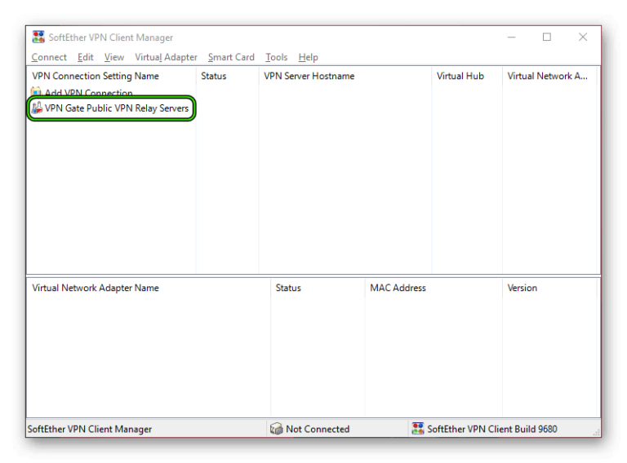
Task: Click the Virtual Network Adapter Name header
Action: coord(96,288)
